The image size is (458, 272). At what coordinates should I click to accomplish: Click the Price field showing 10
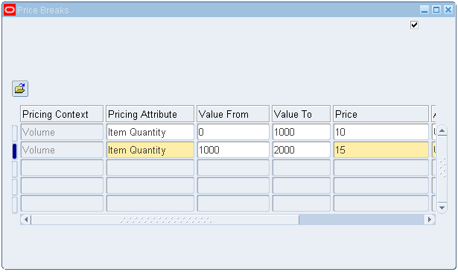[x=381, y=132]
